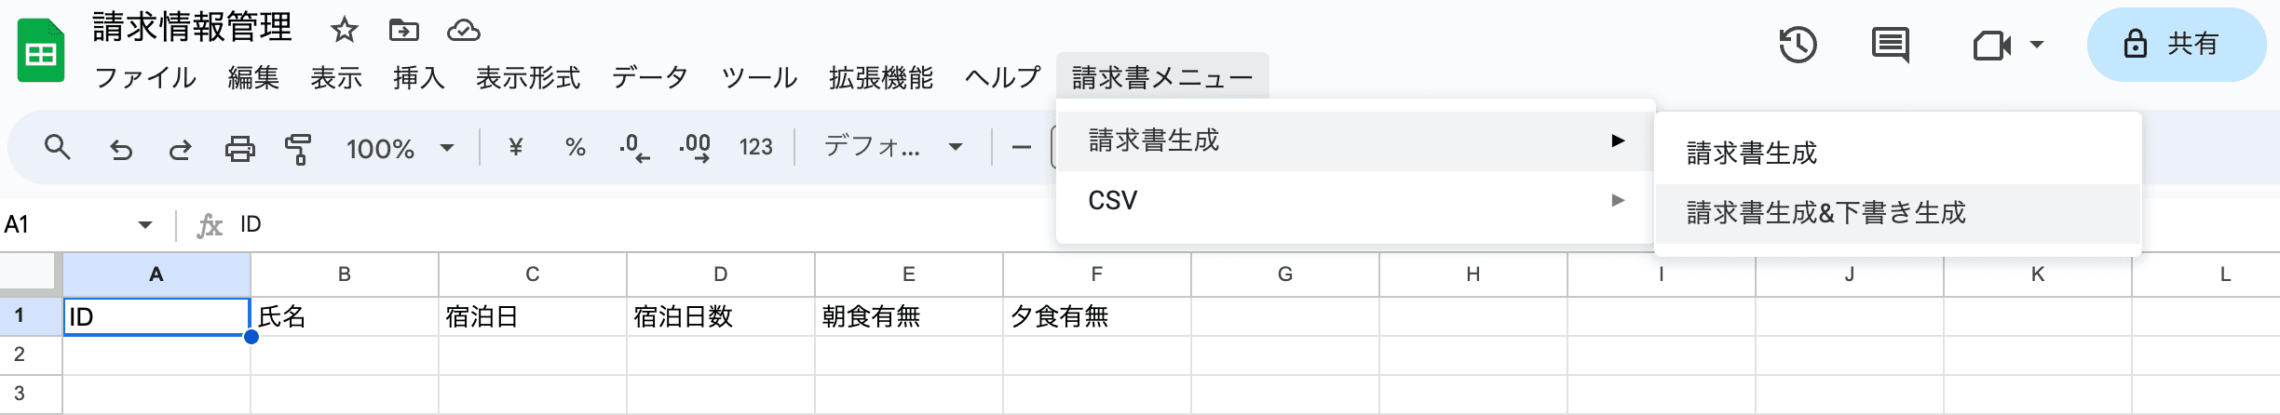Open the データ menu
Viewport: 2280px width, 415px height.
click(649, 77)
